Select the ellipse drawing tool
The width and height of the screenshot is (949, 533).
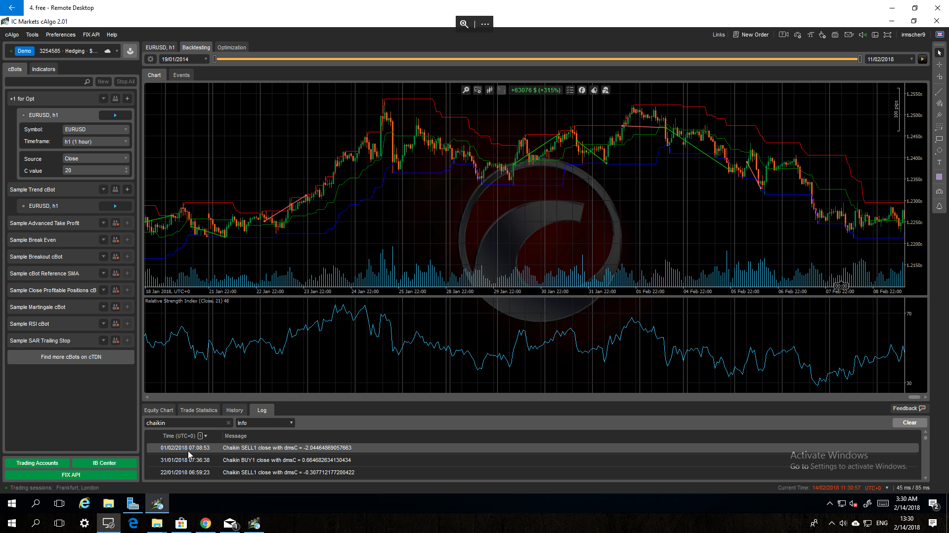(x=939, y=151)
